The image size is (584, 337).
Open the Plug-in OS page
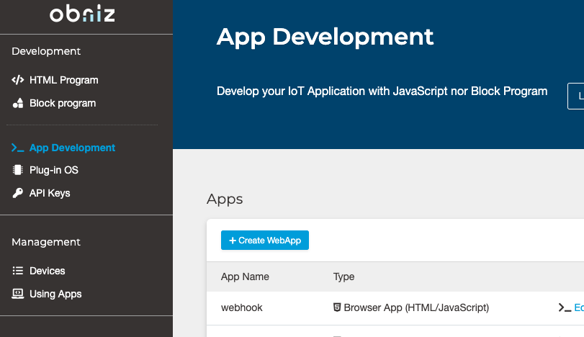tap(53, 171)
